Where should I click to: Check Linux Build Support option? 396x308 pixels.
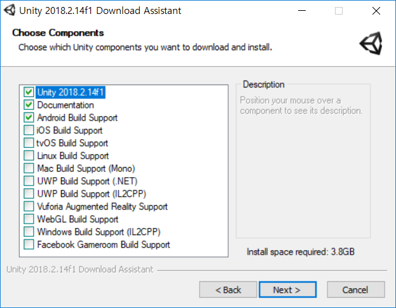click(x=29, y=156)
